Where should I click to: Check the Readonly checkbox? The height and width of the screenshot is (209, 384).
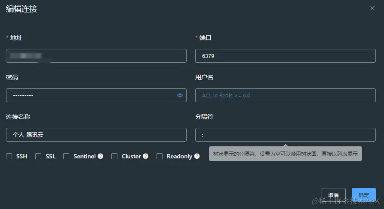(x=160, y=156)
